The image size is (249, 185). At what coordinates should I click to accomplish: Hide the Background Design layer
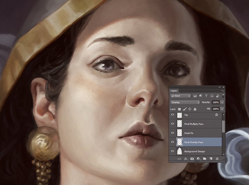tap(172, 151)
